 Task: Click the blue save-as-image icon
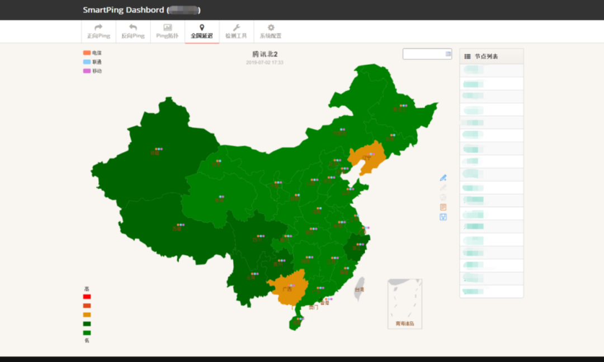point(443,217)
